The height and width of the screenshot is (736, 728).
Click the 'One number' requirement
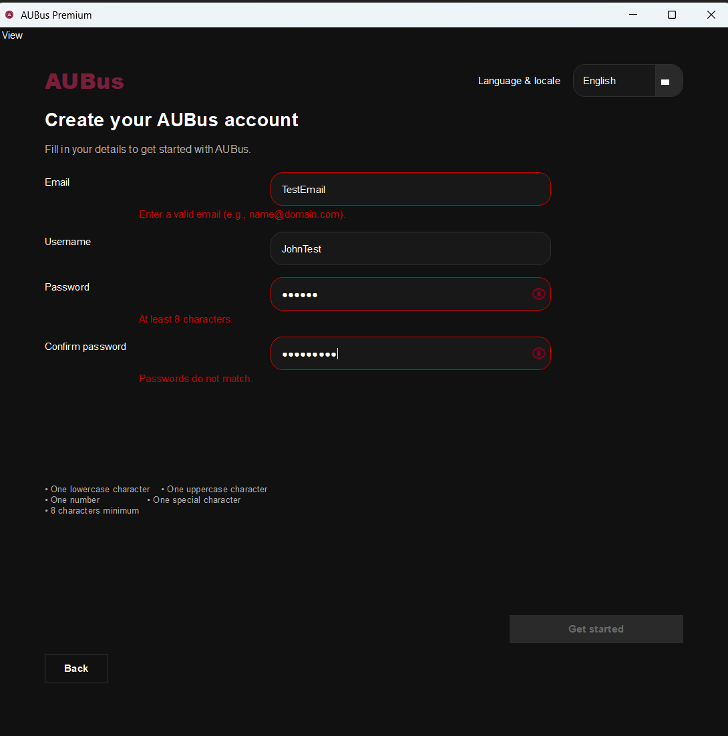click(x=72, y=500)
